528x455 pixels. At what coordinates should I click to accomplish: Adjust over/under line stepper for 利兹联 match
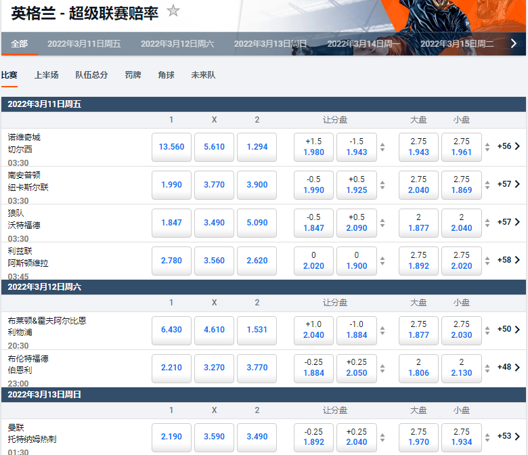487,261
